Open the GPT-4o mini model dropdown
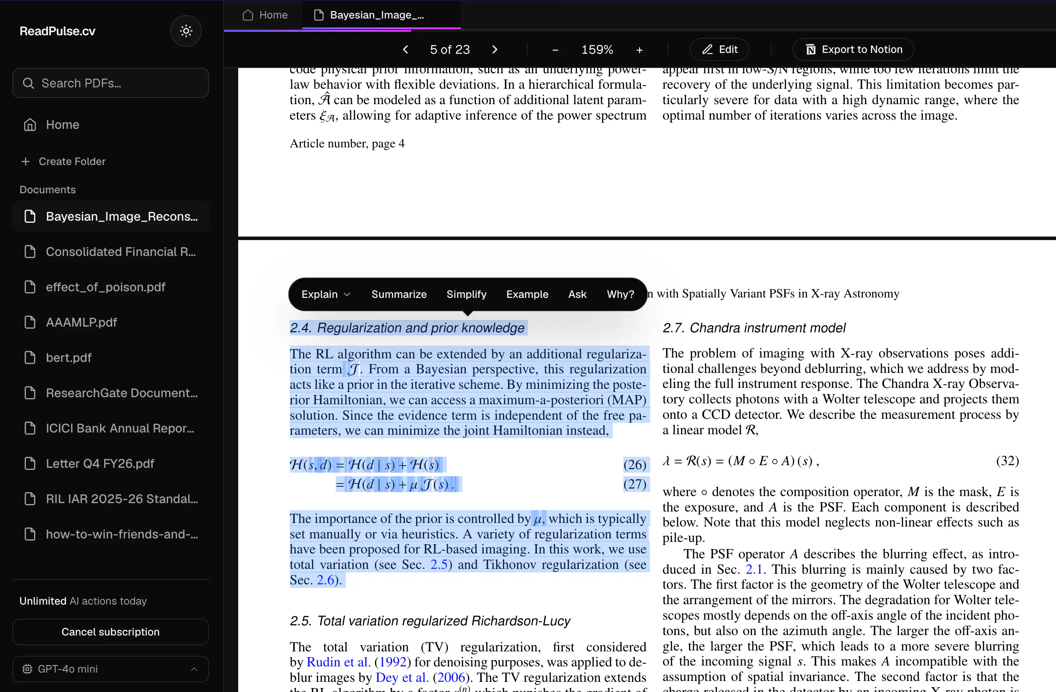 point(110,669)
